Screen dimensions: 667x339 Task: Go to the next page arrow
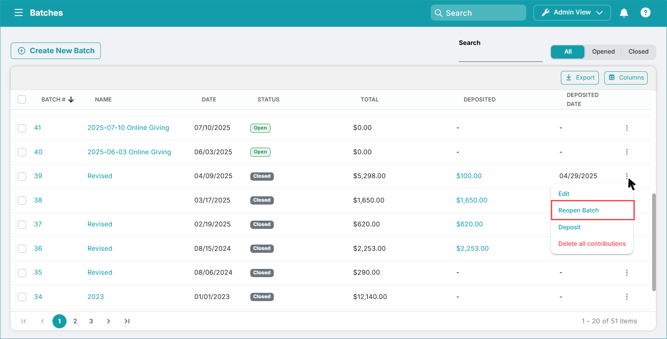pyautogui.click(x=108, y=321)
